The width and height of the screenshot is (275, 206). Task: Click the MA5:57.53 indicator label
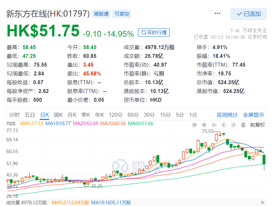click(x=32, y=123)
